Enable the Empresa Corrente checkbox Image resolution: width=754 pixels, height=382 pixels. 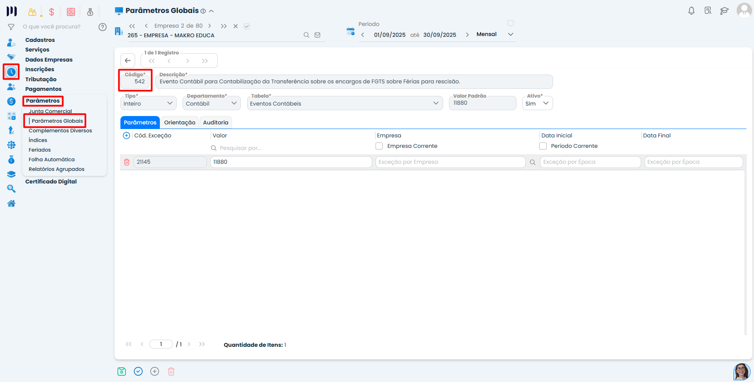pyautogui.click(x=379, y=146)
